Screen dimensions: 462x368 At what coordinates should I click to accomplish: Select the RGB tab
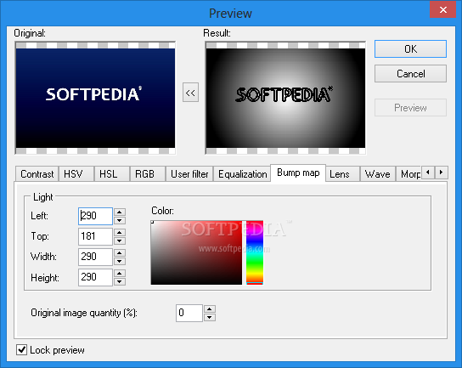tap(147, 174)
